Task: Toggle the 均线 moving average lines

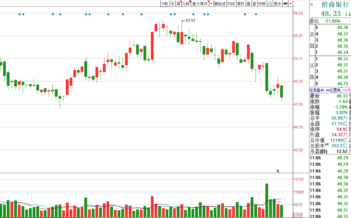Action: click(x=231, y=4)
